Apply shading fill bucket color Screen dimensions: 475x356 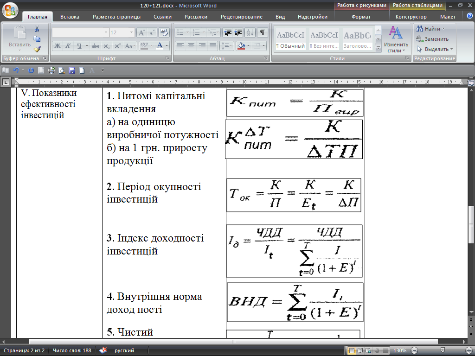tap(241, 46)
